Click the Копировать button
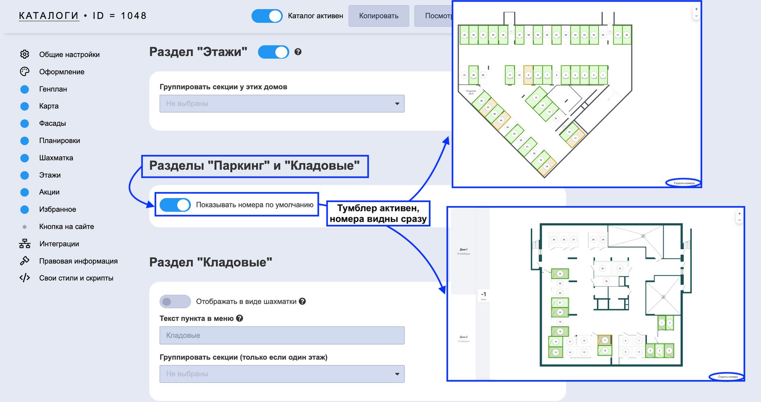761x402 pixels. point(379,16)
